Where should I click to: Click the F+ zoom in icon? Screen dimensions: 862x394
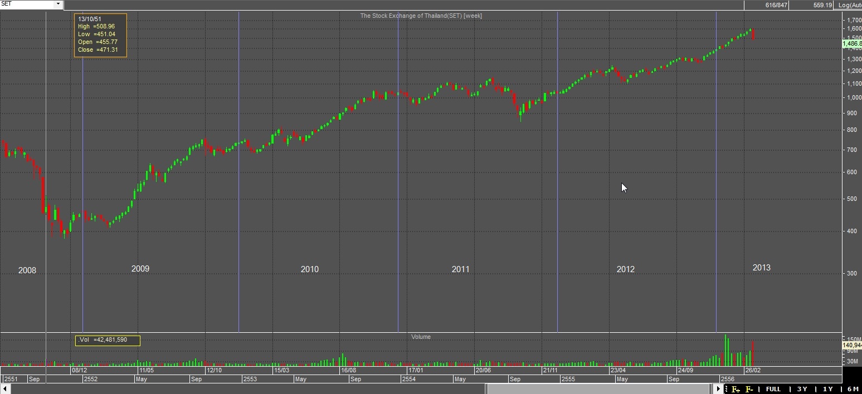(736, 389)
